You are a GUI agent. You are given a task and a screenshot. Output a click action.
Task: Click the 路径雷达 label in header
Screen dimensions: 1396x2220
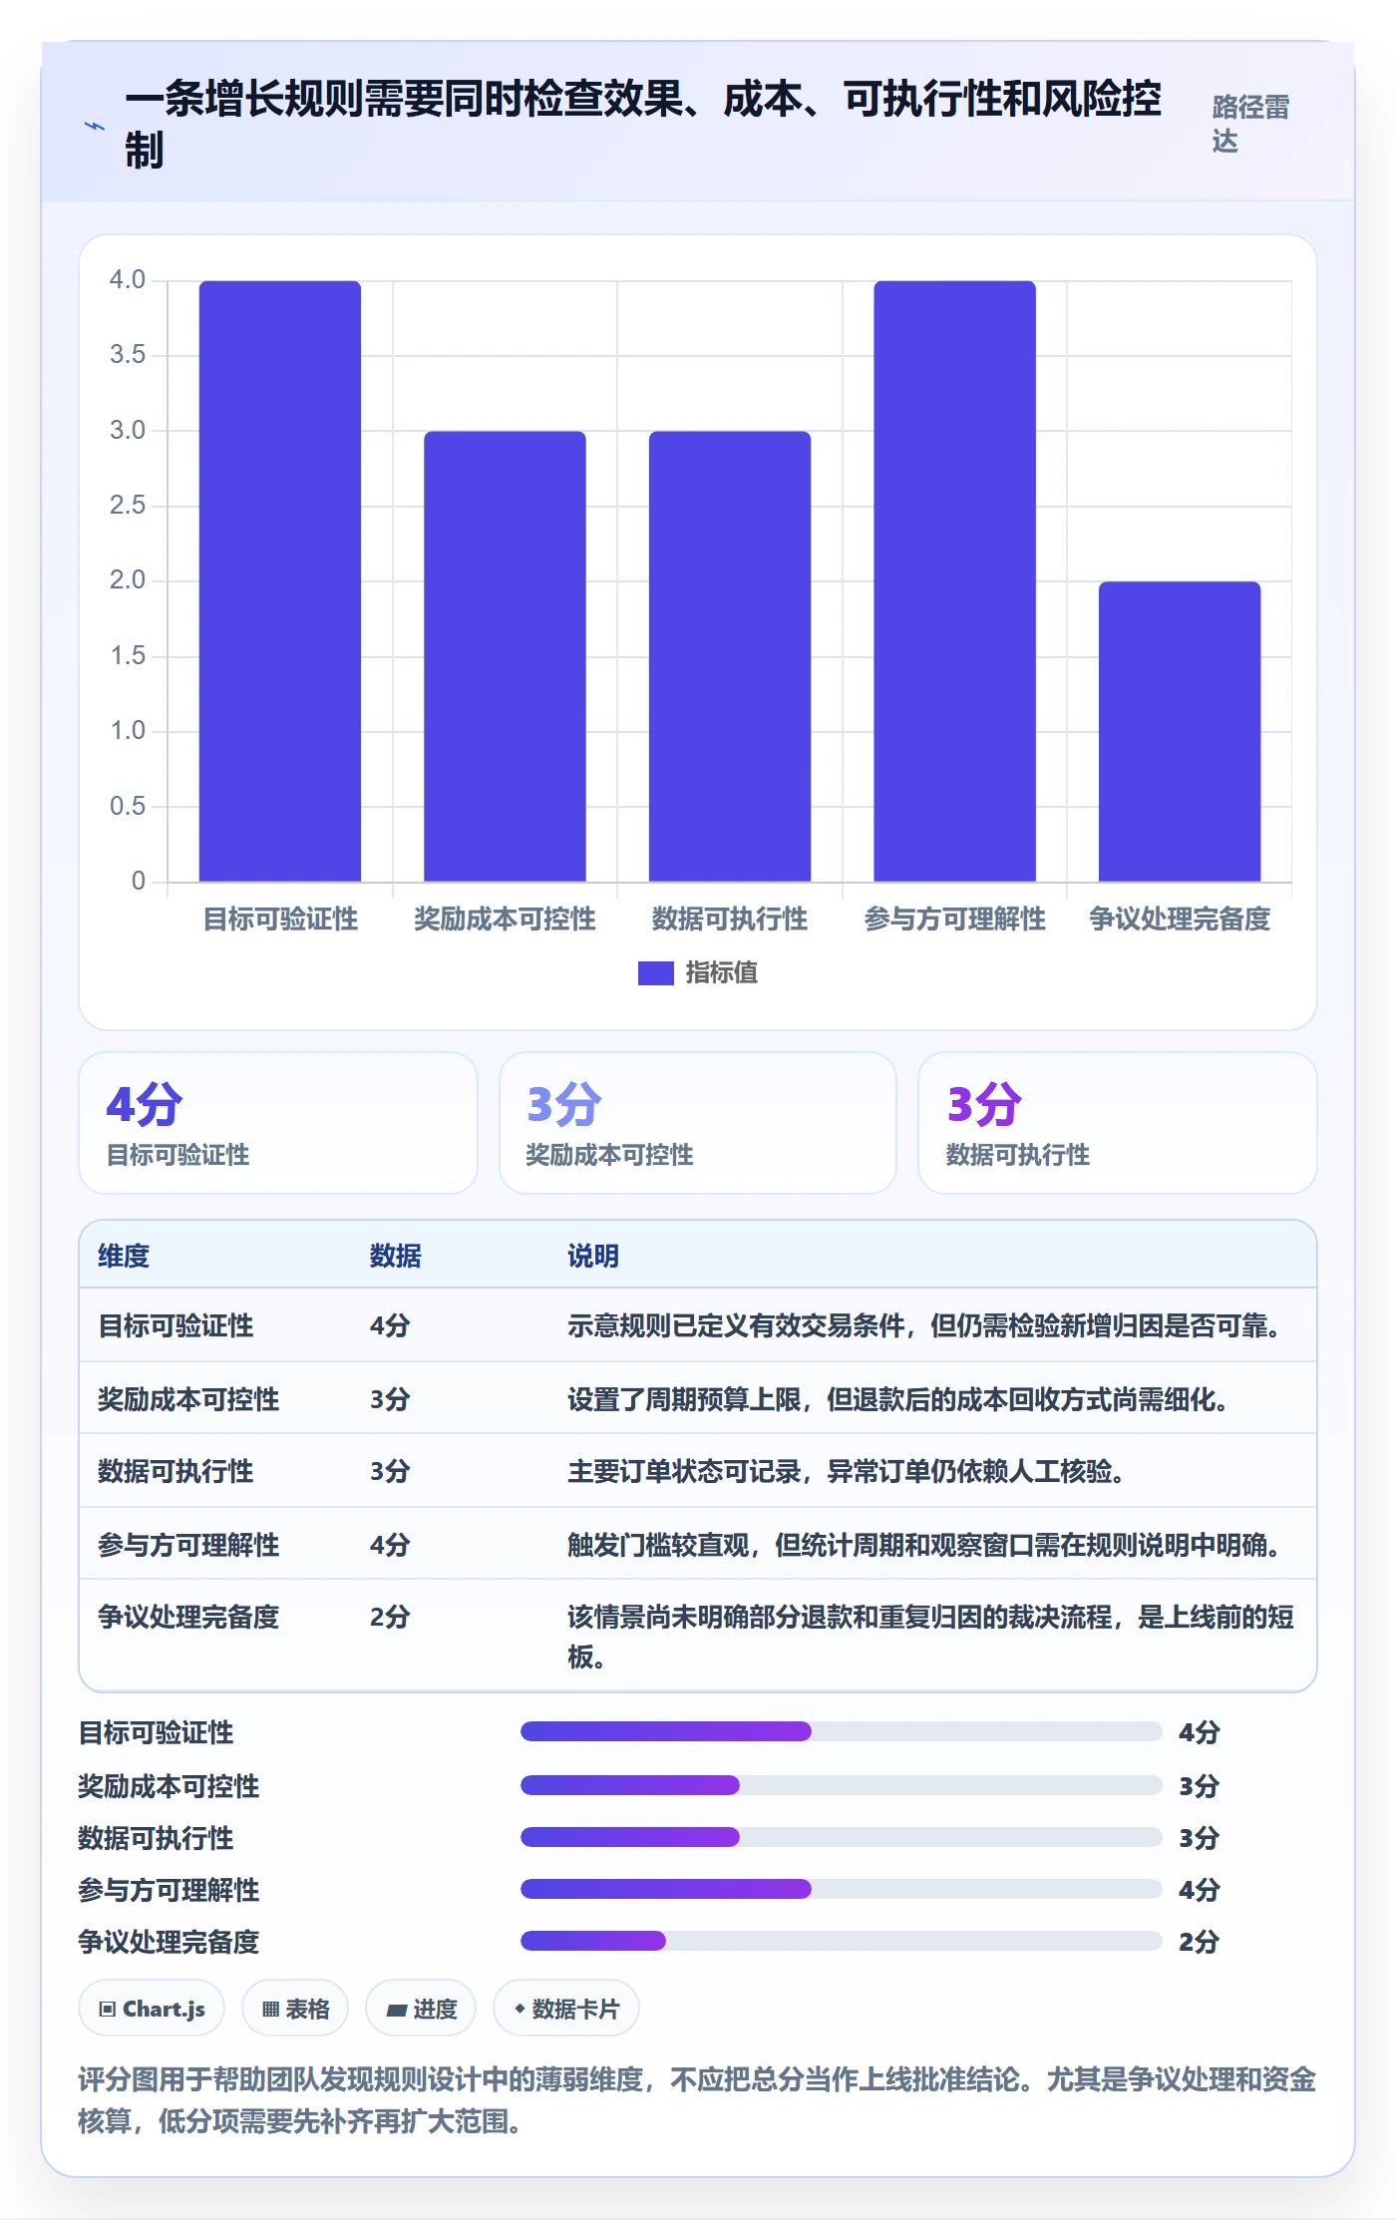pos(1251,124)
